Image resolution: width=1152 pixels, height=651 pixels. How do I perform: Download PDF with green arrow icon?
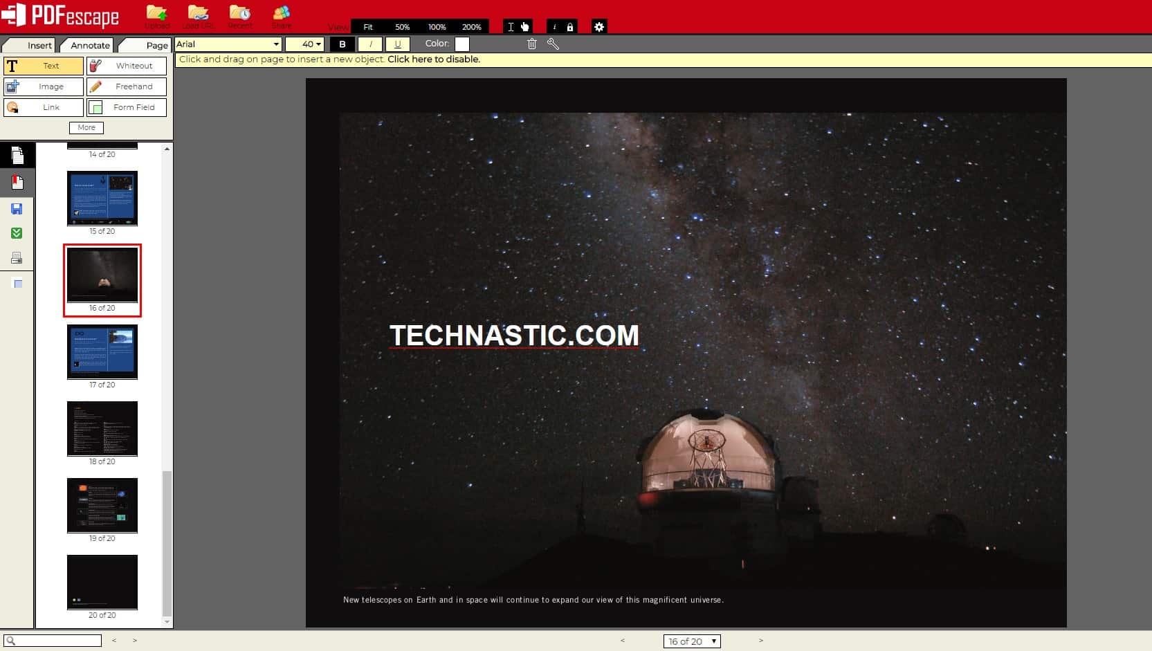click(17, 233)
